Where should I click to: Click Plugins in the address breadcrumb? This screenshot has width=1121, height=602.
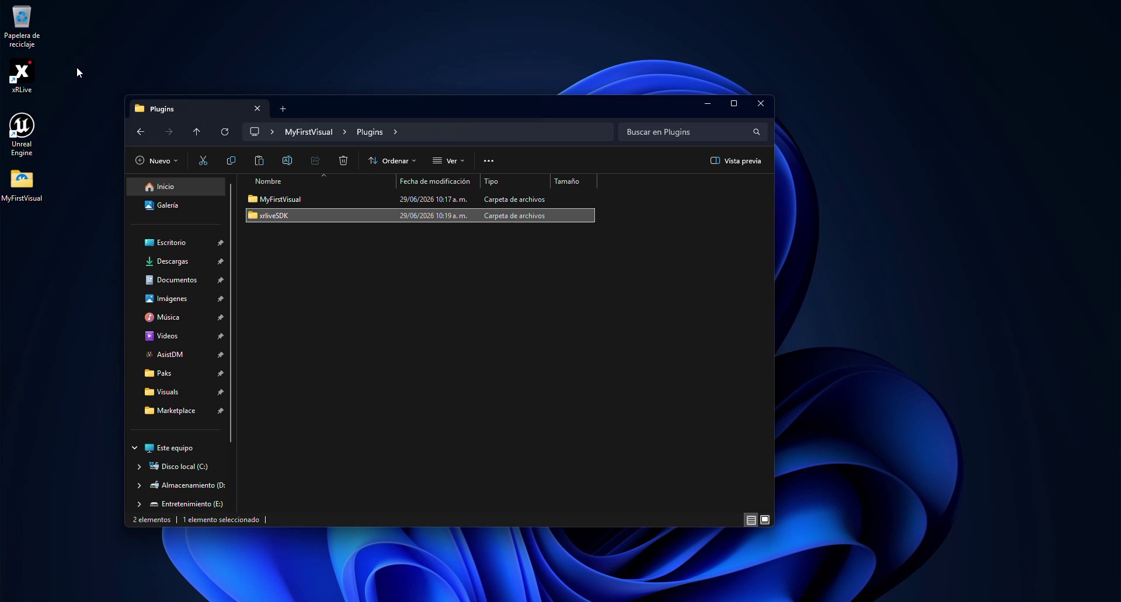[x=370, y=132]
